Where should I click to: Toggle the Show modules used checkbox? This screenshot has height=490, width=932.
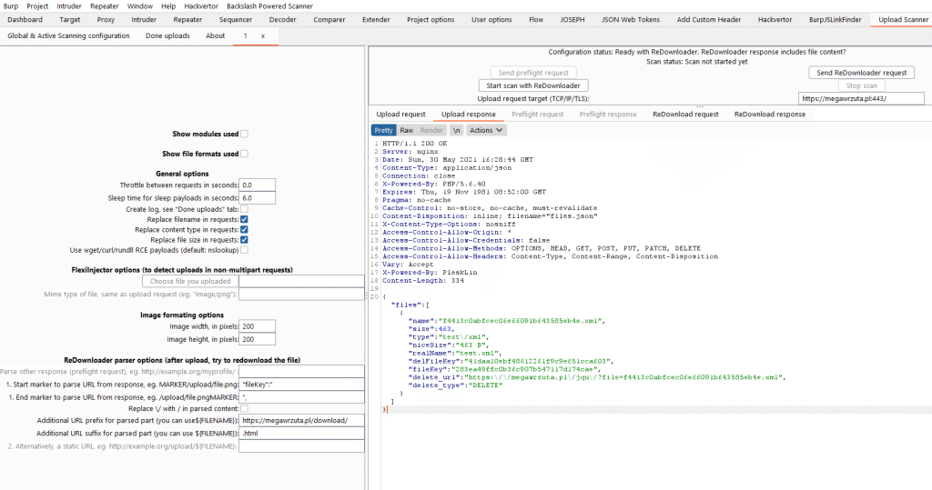(244, 135)
